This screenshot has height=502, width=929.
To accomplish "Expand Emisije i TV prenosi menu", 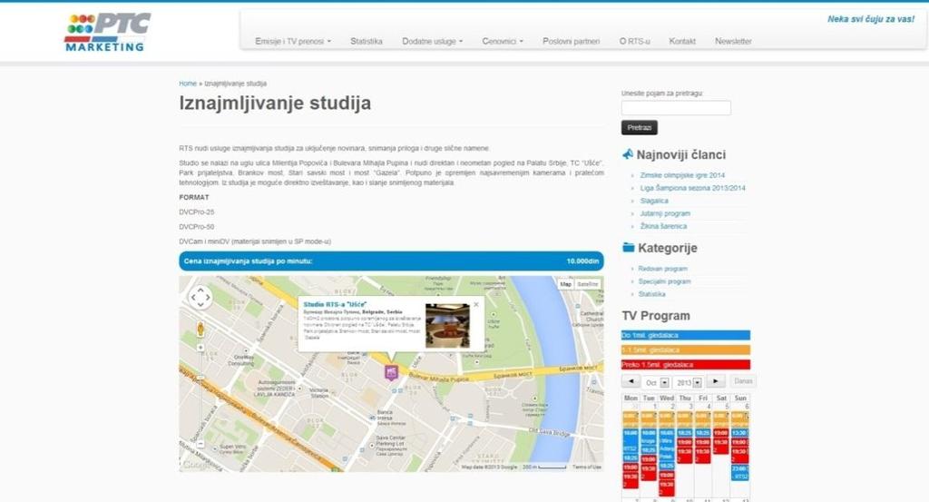I will (x=293, y=42).
